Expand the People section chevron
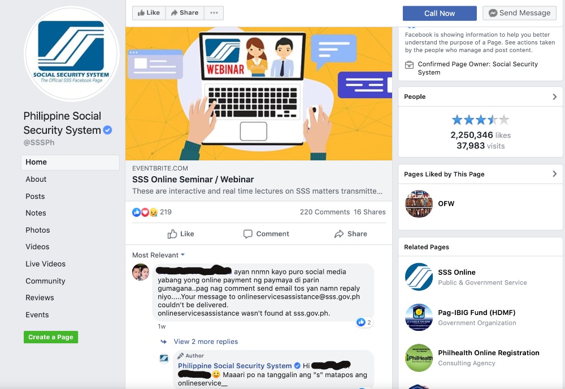This screenshot has height=389, width=565. click(x=555, y=97)
